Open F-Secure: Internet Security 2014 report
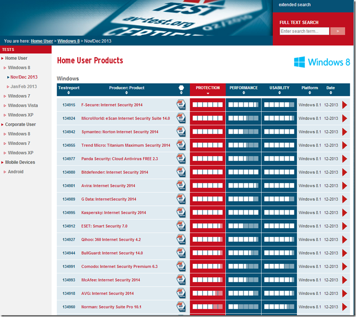 pos(112,105)
